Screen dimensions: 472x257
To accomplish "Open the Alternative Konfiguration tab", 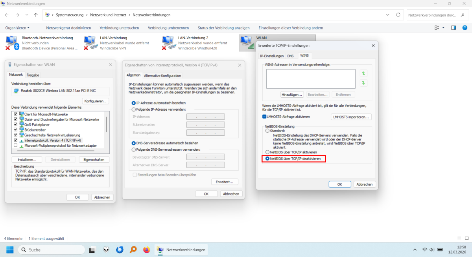I will 162,75.
